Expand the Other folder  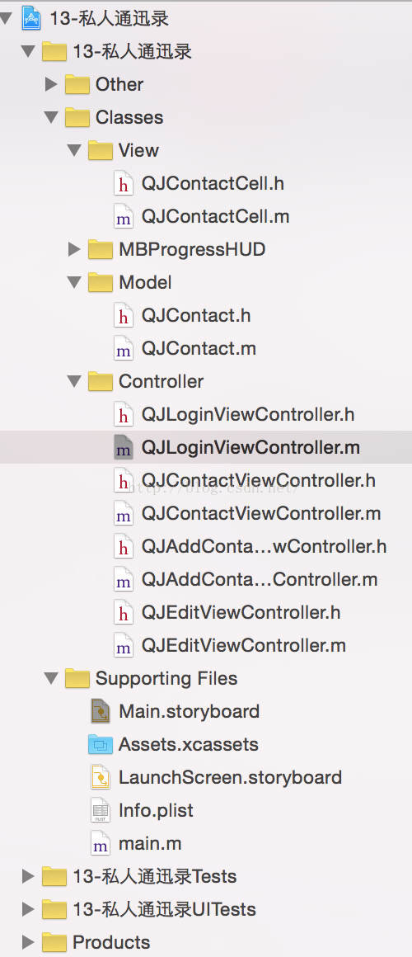51,84
